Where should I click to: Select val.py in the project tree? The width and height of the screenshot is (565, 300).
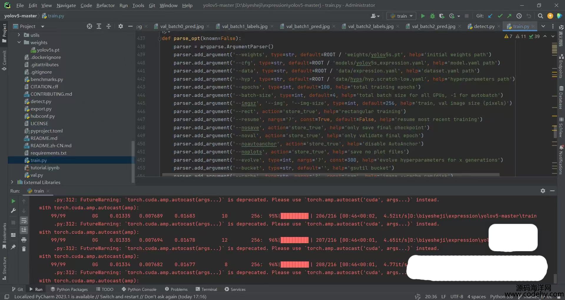37,175
